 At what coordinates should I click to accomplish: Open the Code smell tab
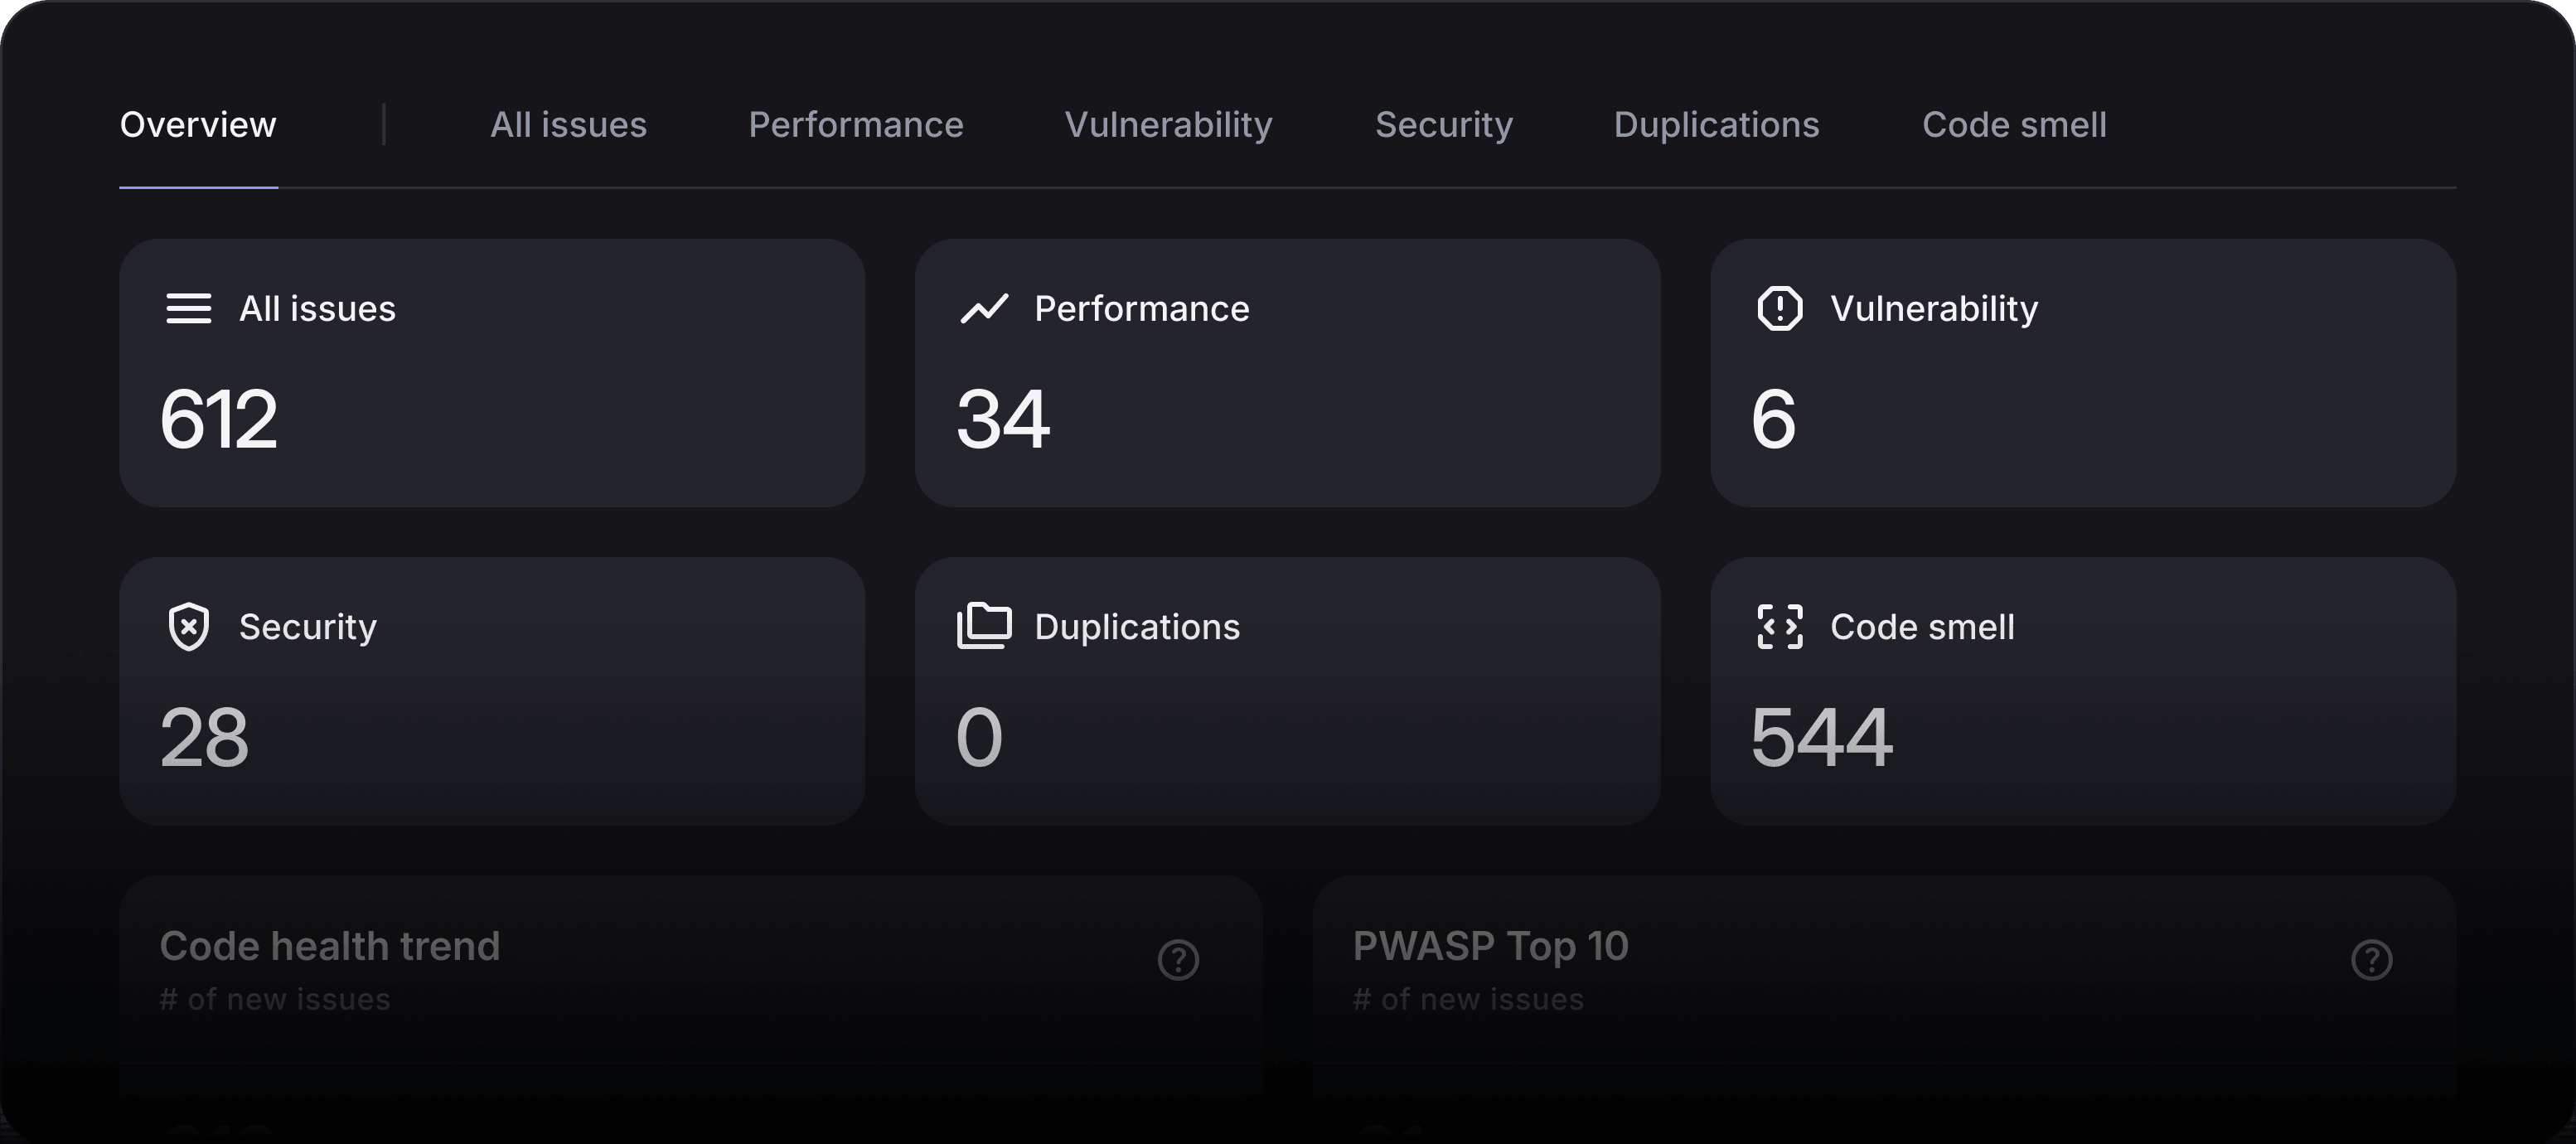click(2014, 124)
